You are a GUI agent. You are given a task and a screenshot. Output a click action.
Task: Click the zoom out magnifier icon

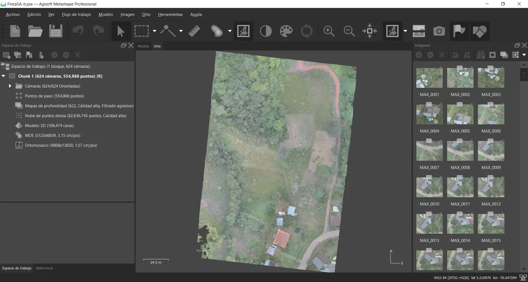tap(349, 31)
